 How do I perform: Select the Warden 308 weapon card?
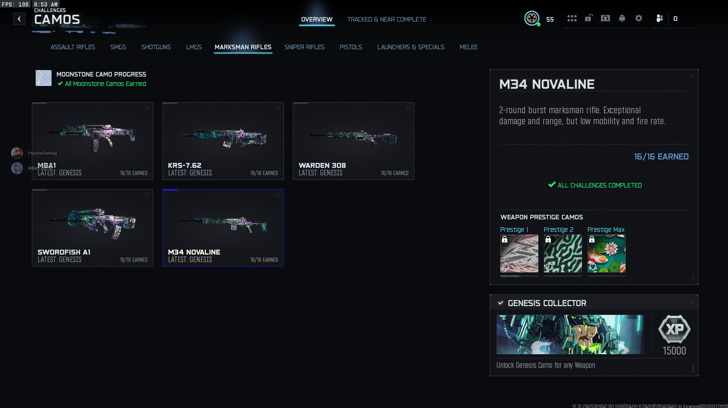pos(354,141)
